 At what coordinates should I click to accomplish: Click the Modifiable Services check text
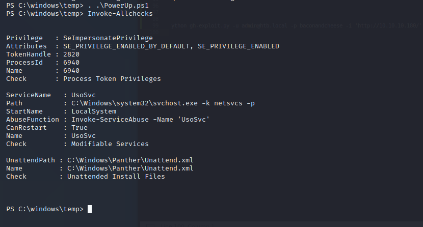coord(110,144)
